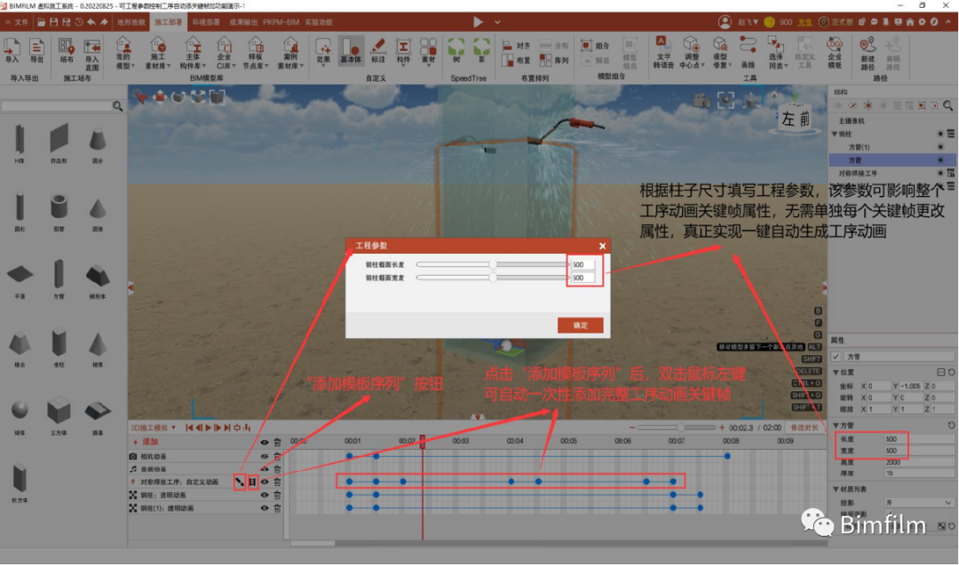Click film-strip icon on 对称焊接工序 row
This screenshot has height=565, width=959.
tap(252, 482)
